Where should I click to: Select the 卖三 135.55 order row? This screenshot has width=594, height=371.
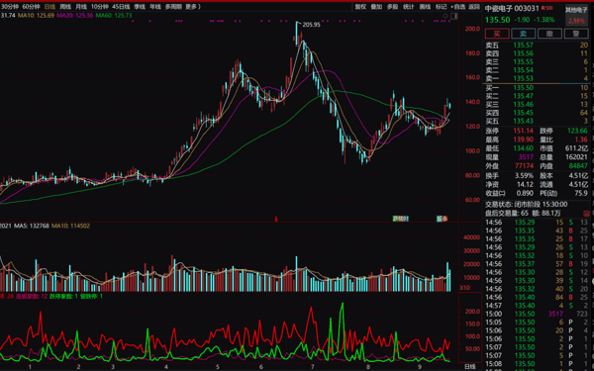(x=537, y=61)
